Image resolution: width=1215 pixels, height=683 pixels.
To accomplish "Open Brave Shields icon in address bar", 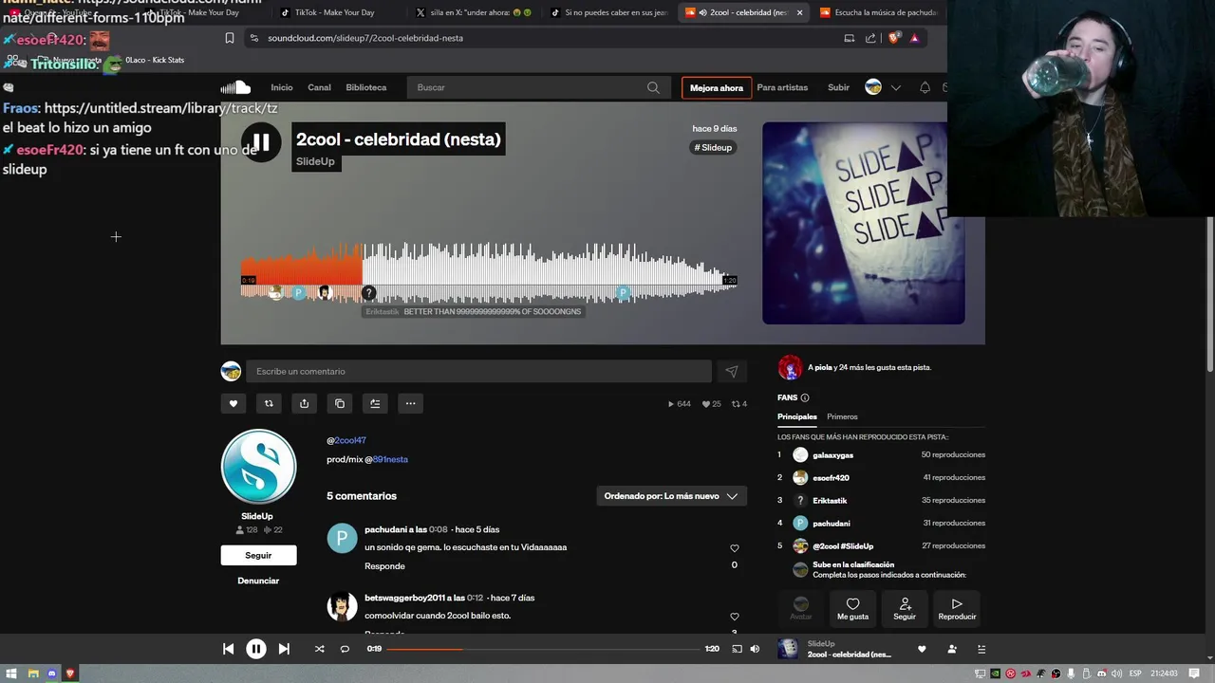I will tap(893, 38).
